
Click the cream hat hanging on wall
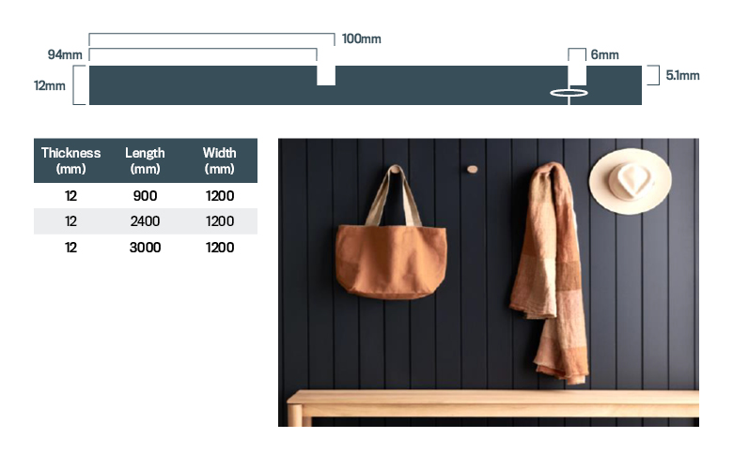click(x=631, y=181)
